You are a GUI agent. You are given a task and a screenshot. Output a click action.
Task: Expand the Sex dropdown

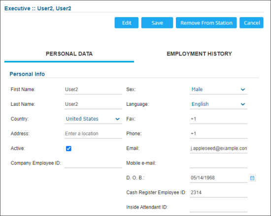(x=218, y=90)
